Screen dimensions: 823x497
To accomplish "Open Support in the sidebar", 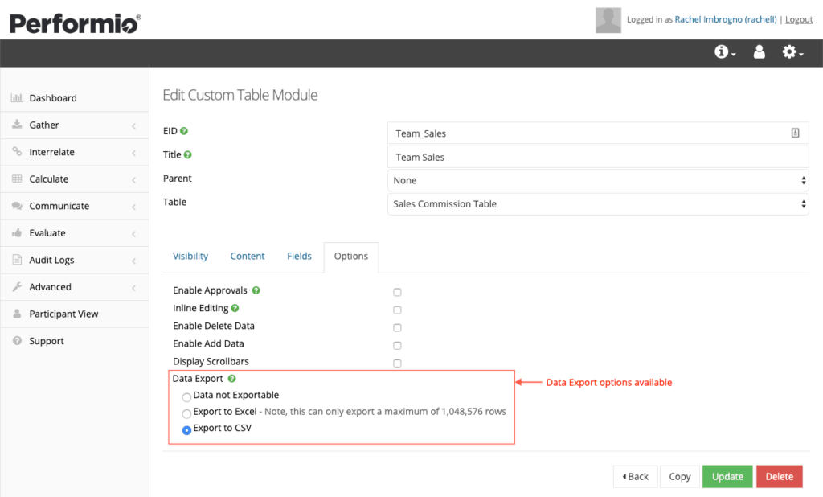I will coord(75,341).
